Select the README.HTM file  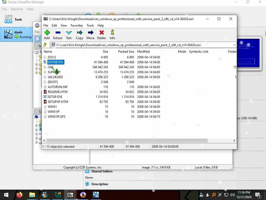coord(57,92)
